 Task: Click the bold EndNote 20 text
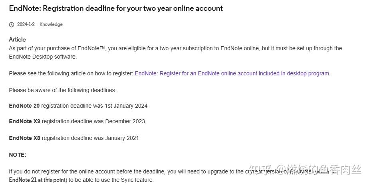[24, 106]
